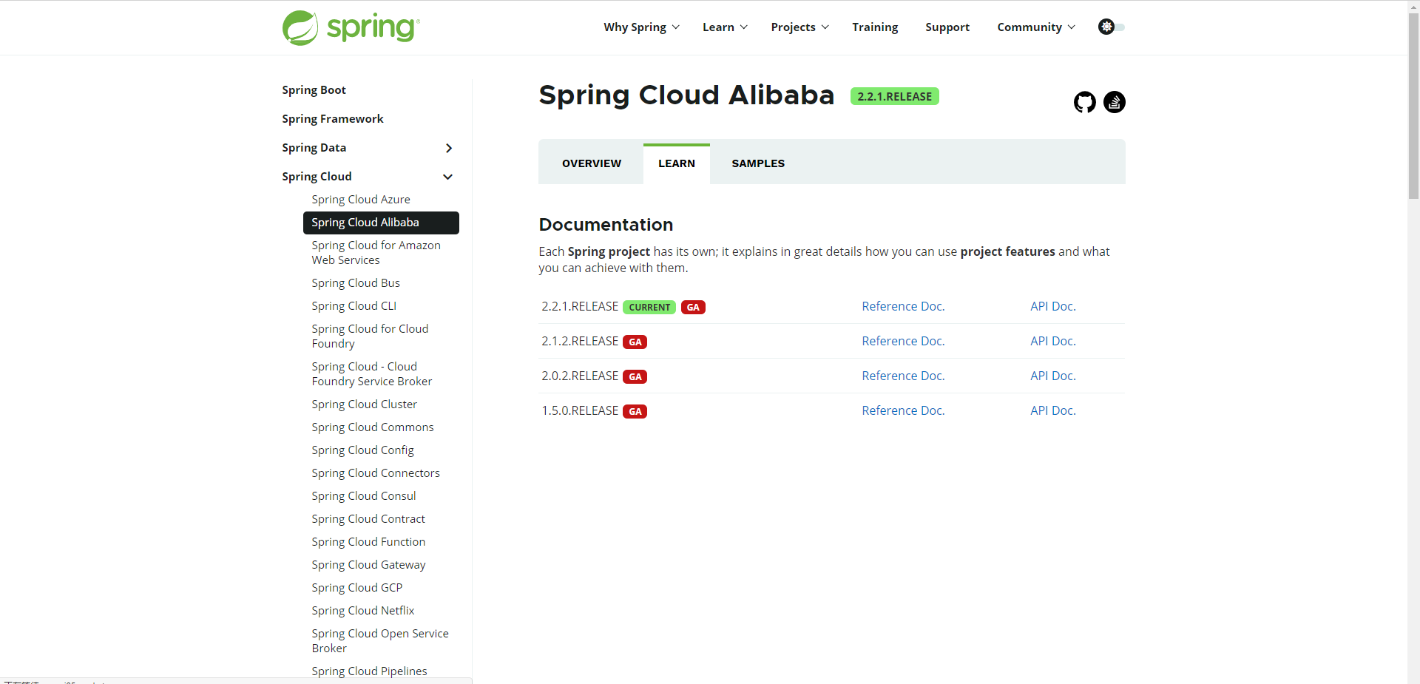Open the Stack Overflow page for the project
This screenshot has width=1420, height=684.
tap(1114, 102)
